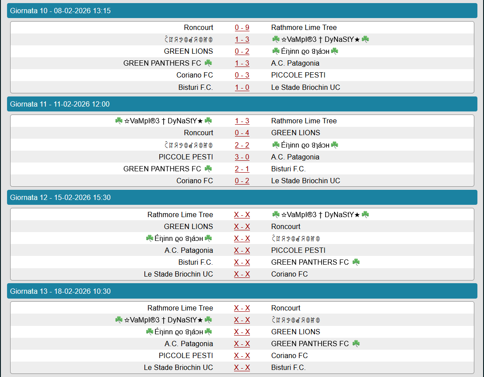Click the shamrock beside GREEN PANTHERS FC in Giornata 11
Screen dimensions: 484x377
[208, 169]
